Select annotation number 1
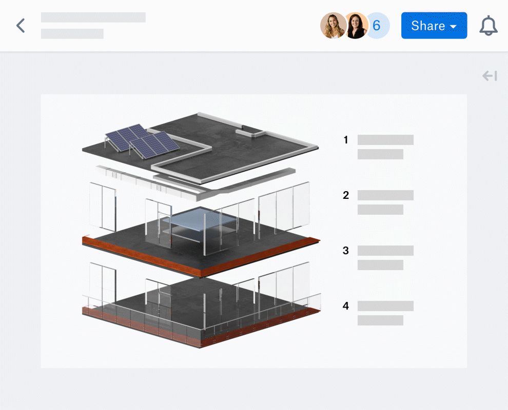508x410 pixels. pyautogui.click(x=346, y=139)
